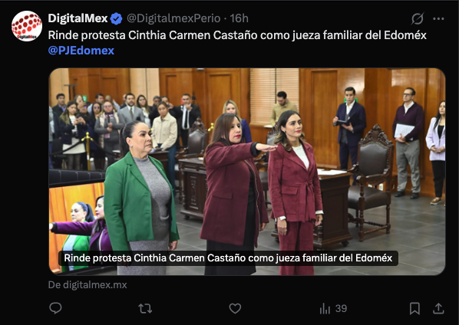The height and width of the screenshot is (325, 459).
Task: Visit the De digitalmex.mx source link
Action: pyautogui.click(x=88, y=284)
